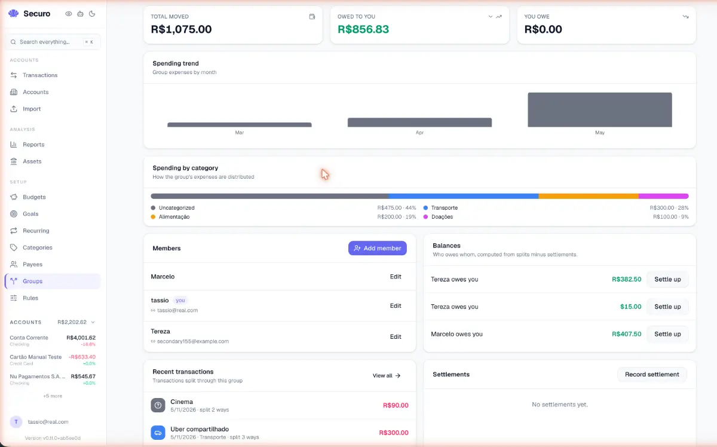Click the R$856.83 Owed To You value
The width and height of the screenshot is (717, 447).
click(x=363, y=29)
